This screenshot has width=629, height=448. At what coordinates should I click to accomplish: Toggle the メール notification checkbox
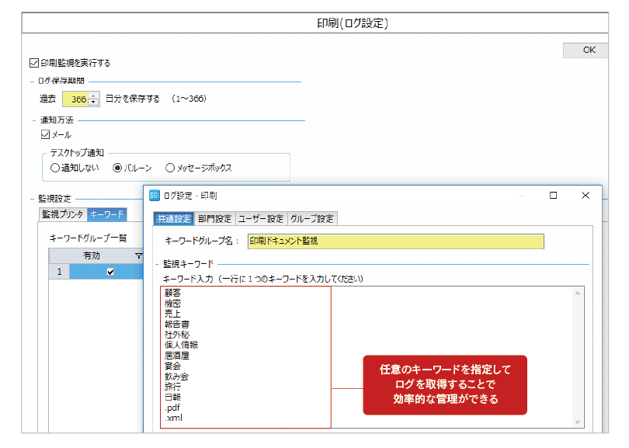pos(45,135)
